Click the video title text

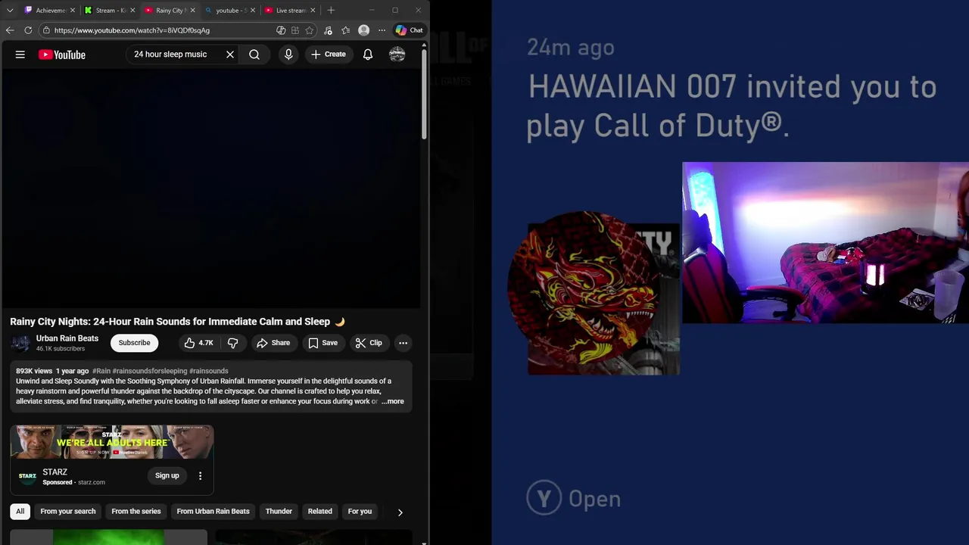click(177, 322)
